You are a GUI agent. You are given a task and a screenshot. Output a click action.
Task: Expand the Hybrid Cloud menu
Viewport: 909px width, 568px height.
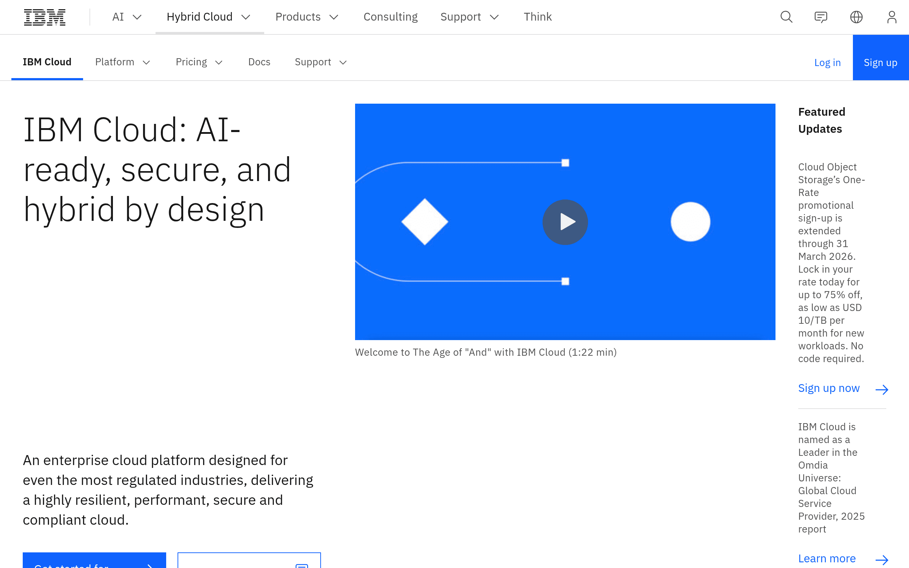tap(209, 17)
